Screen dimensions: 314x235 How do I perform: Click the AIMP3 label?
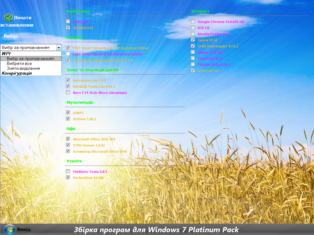tap(78, 113)
